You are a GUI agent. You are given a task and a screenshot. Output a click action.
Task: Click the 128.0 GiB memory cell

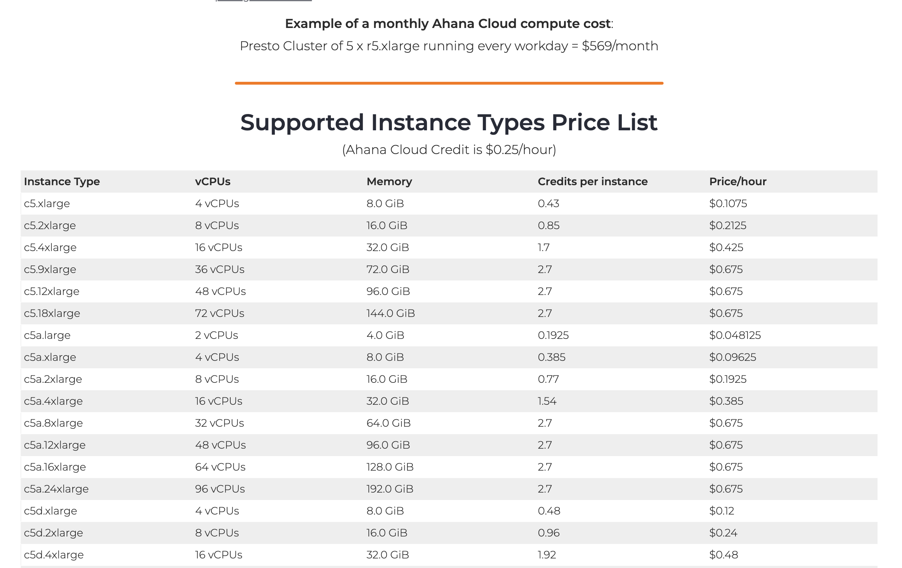pos(390,467)
